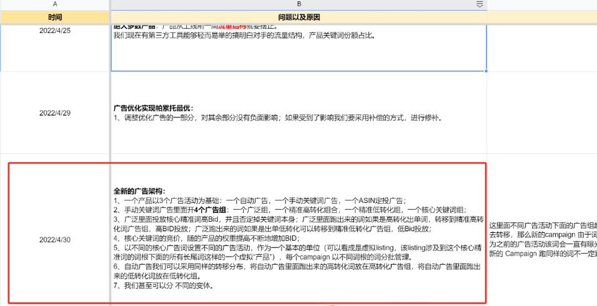Screen dimensions: 597x306
Task: Open the filter icon in column B header
Action: pyautogui.click(x=480, y=4)
